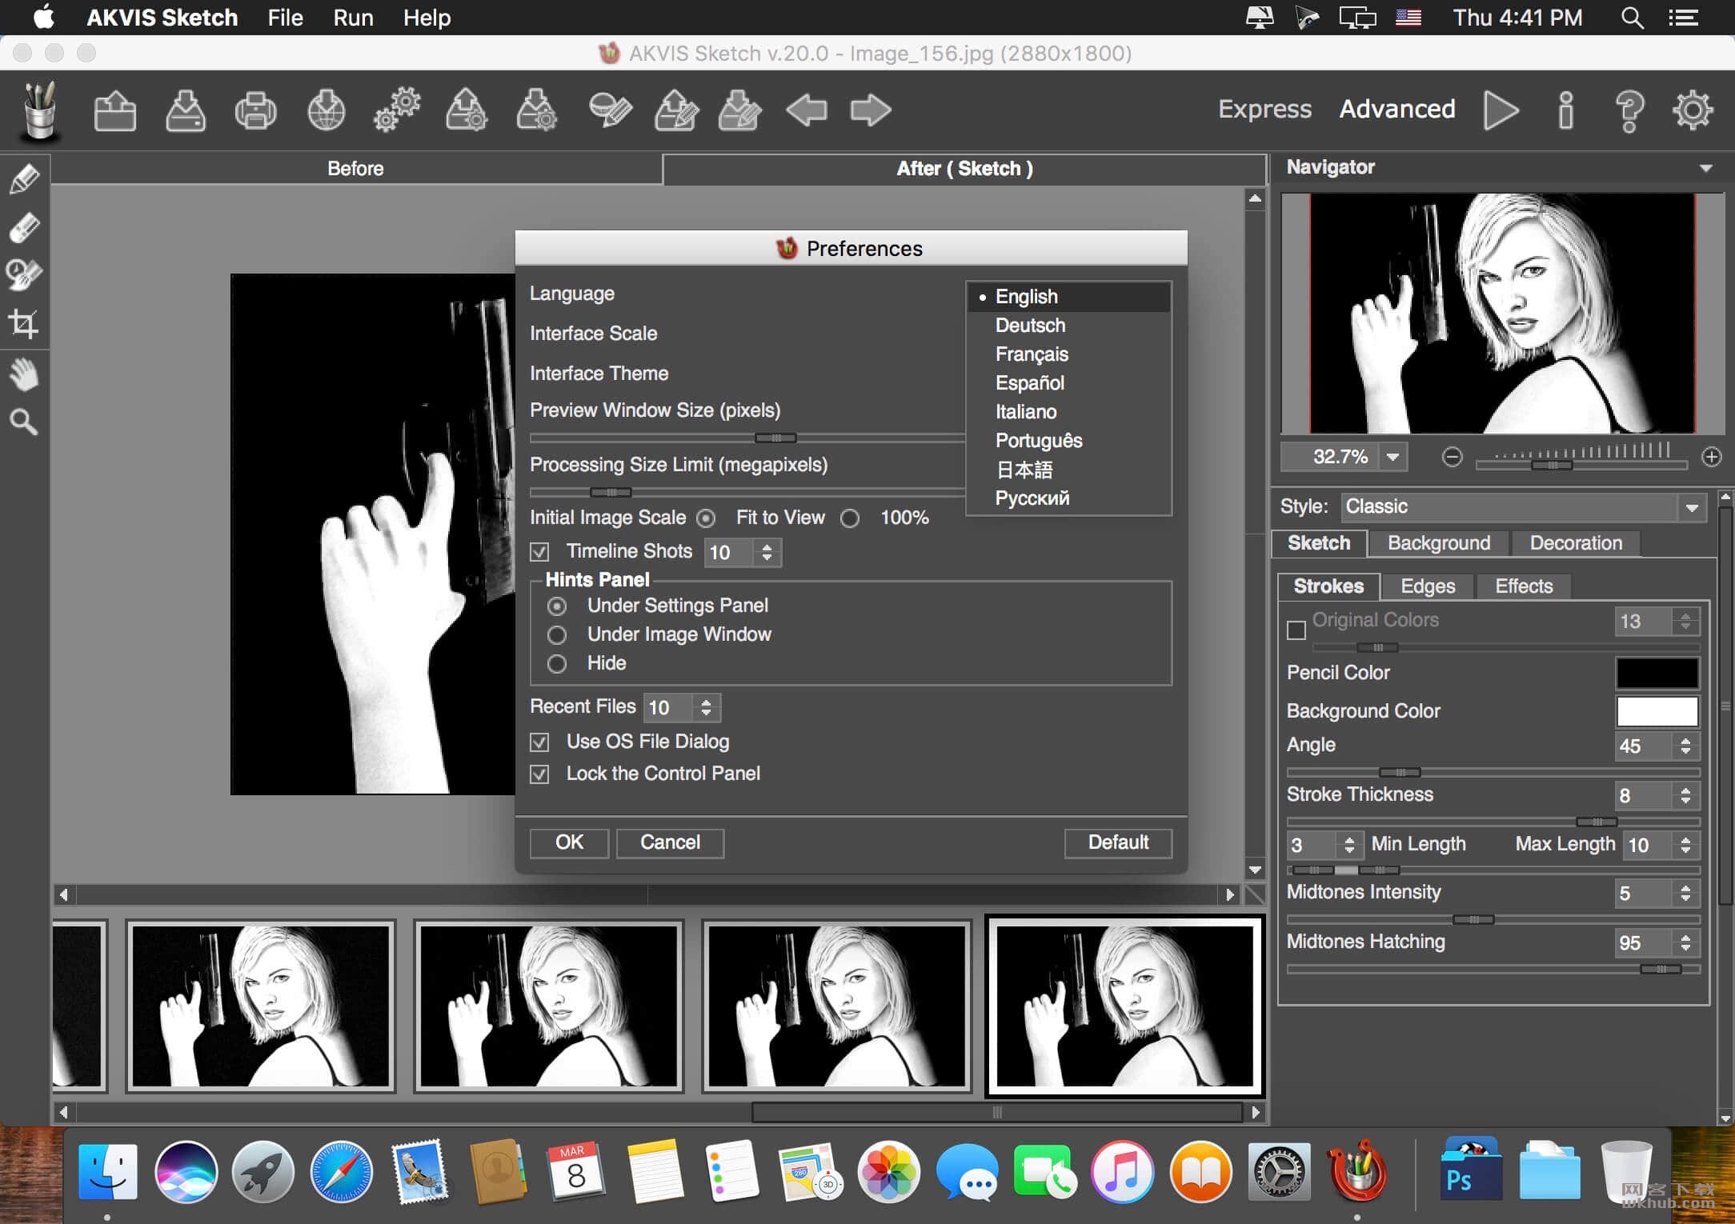Select Under Settings Panel hints option
1735x1224 pixels.
click(x=557, y=606)
